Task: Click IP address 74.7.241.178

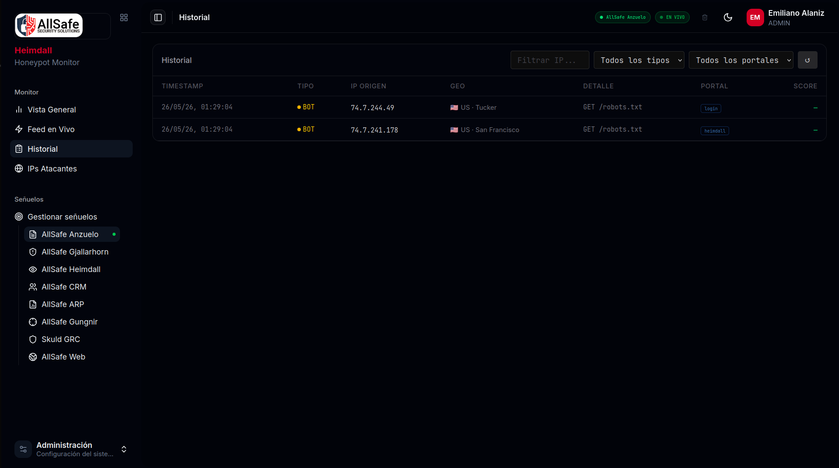Action: coord(374,130)
